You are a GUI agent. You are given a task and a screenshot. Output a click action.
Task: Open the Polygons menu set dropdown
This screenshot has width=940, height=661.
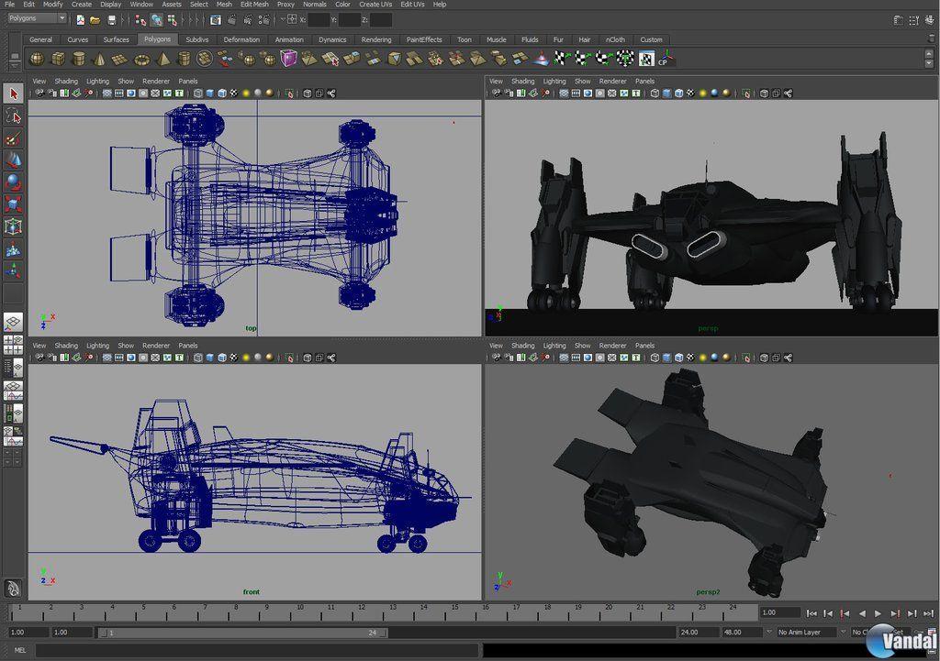tap(37, 19)
